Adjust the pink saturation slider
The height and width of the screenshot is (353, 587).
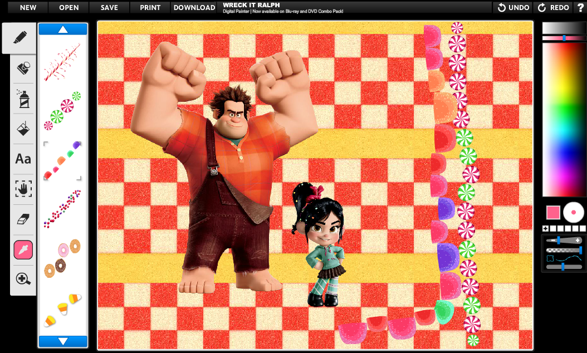[x=564, y=38]
